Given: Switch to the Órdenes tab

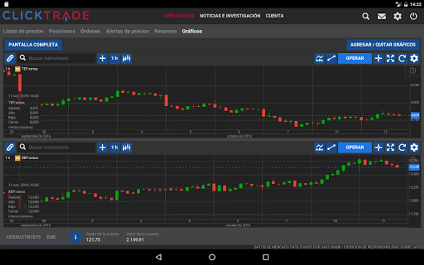Looking at the screenshot, I should click(90, 31).
